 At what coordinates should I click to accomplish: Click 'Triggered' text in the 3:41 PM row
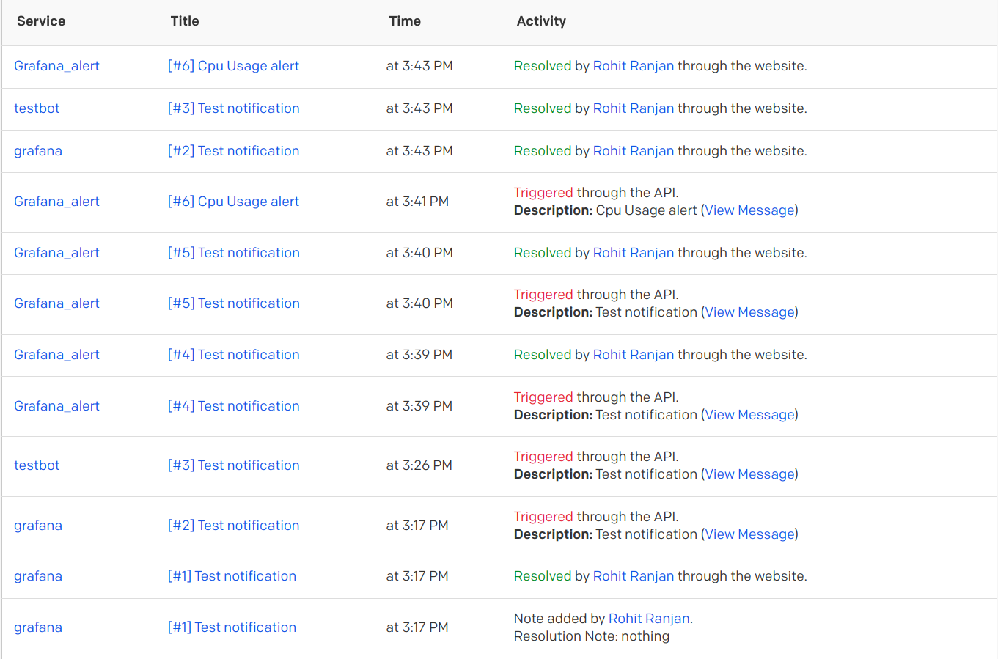543,193
